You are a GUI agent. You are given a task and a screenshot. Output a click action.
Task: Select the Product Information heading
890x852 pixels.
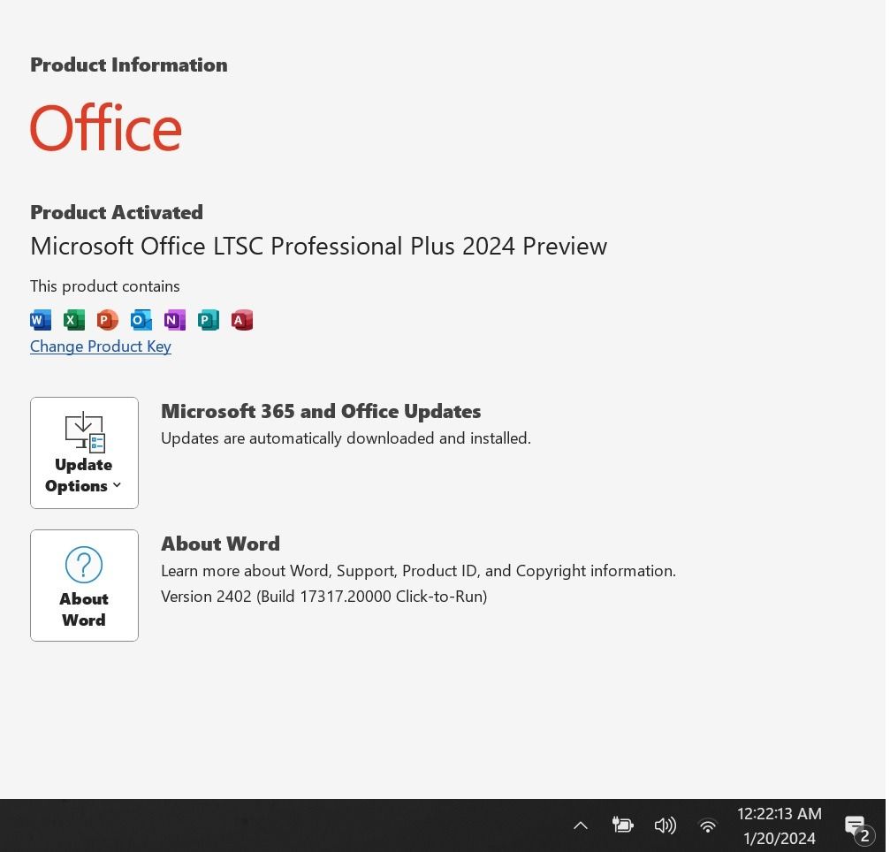(129, 65)
